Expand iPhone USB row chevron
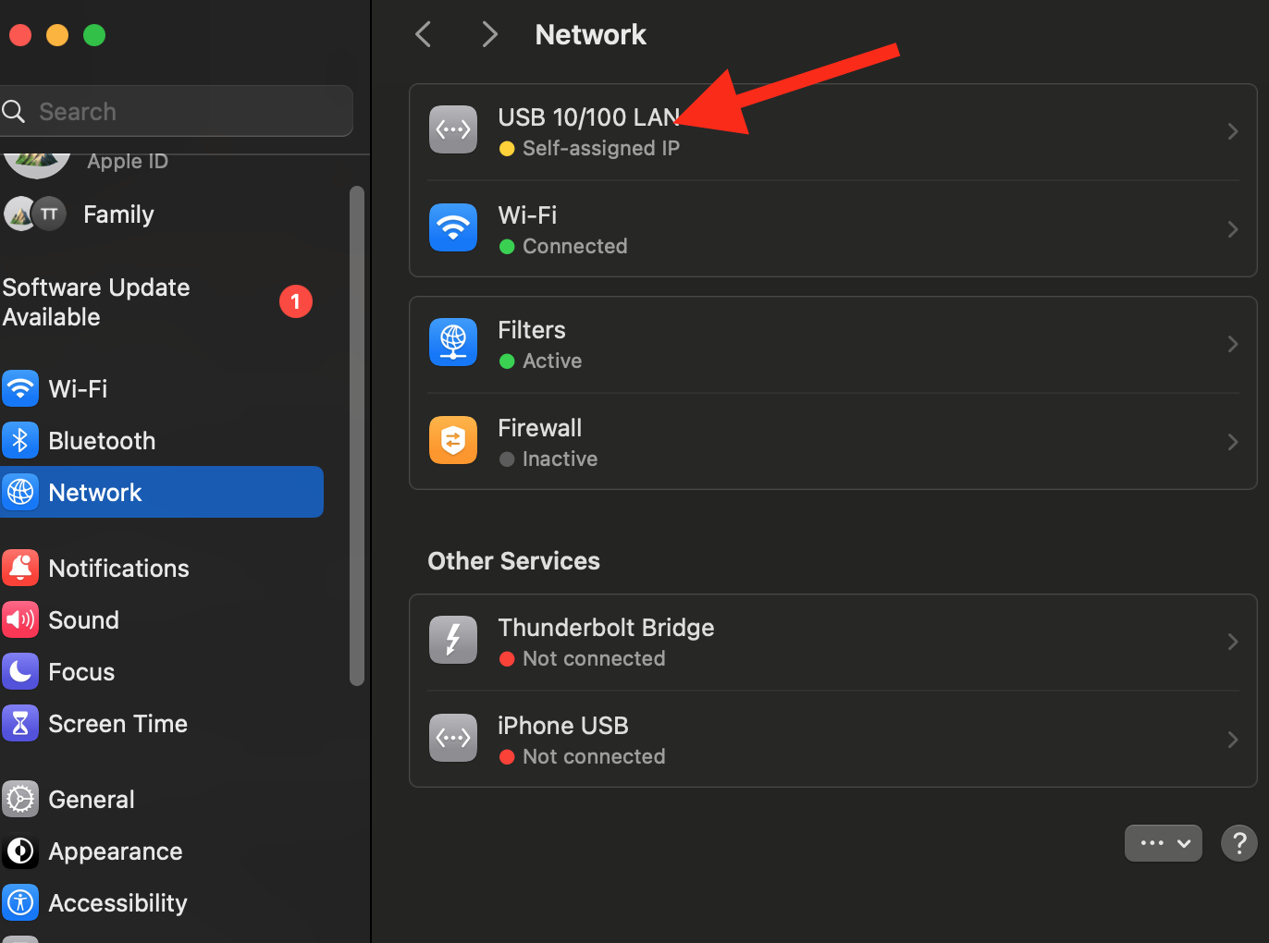1269x943 pixels. tap(1233, 740)
